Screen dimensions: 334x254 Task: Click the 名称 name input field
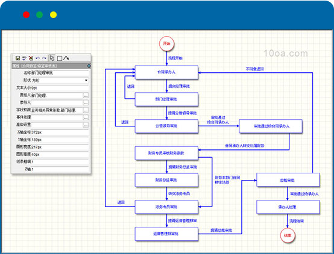(x=60, y=73)
